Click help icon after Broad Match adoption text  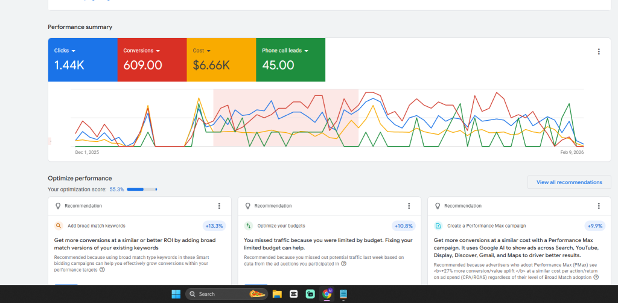(596, 277)
